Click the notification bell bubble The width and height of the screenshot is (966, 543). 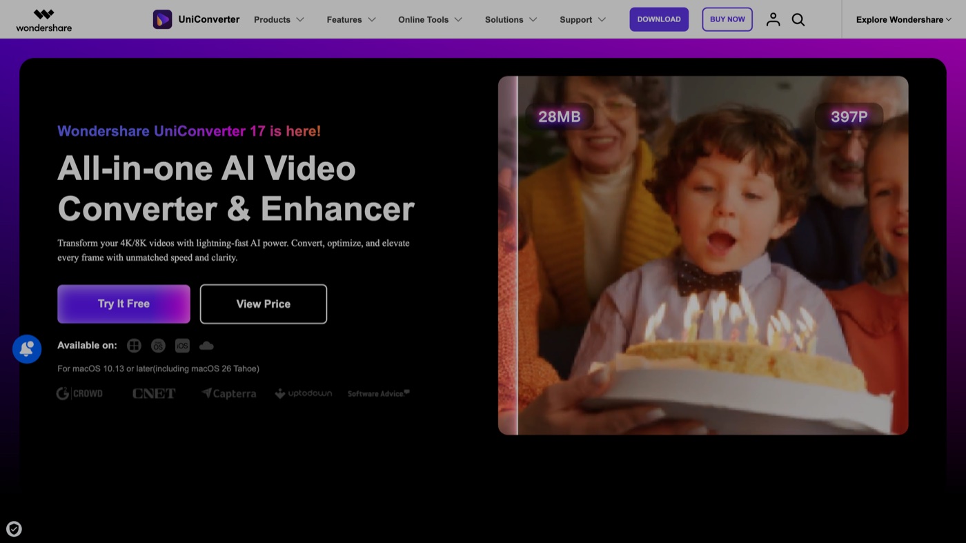[27, 349]
